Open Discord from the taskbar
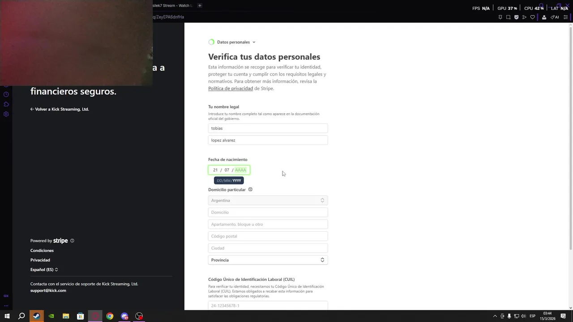573x322 pixels. click(x=124, y=316)
